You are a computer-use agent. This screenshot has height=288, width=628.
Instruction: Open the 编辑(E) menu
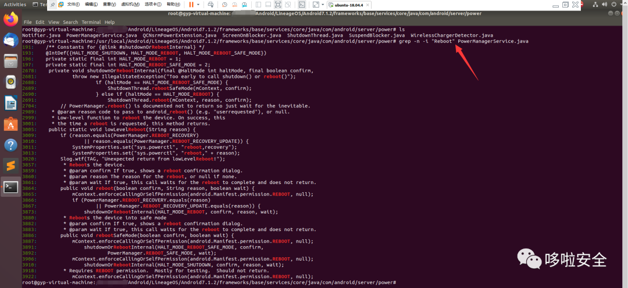point(91,5)
